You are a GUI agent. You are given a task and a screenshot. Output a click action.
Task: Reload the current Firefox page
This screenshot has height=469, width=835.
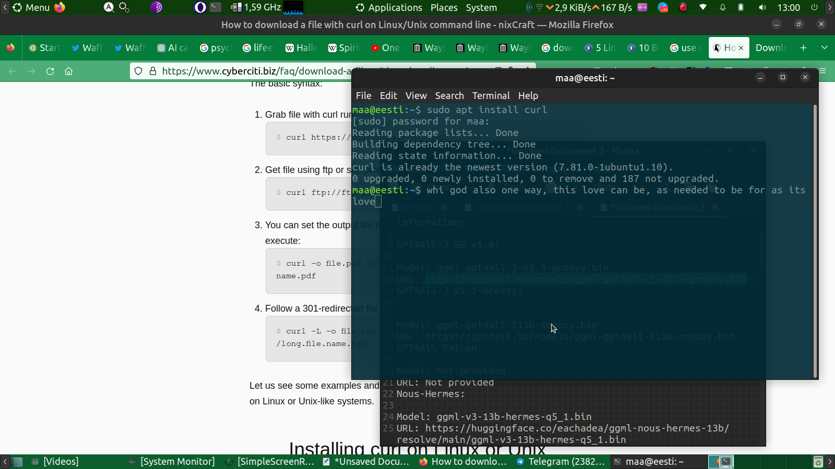[x=50, y=71]
